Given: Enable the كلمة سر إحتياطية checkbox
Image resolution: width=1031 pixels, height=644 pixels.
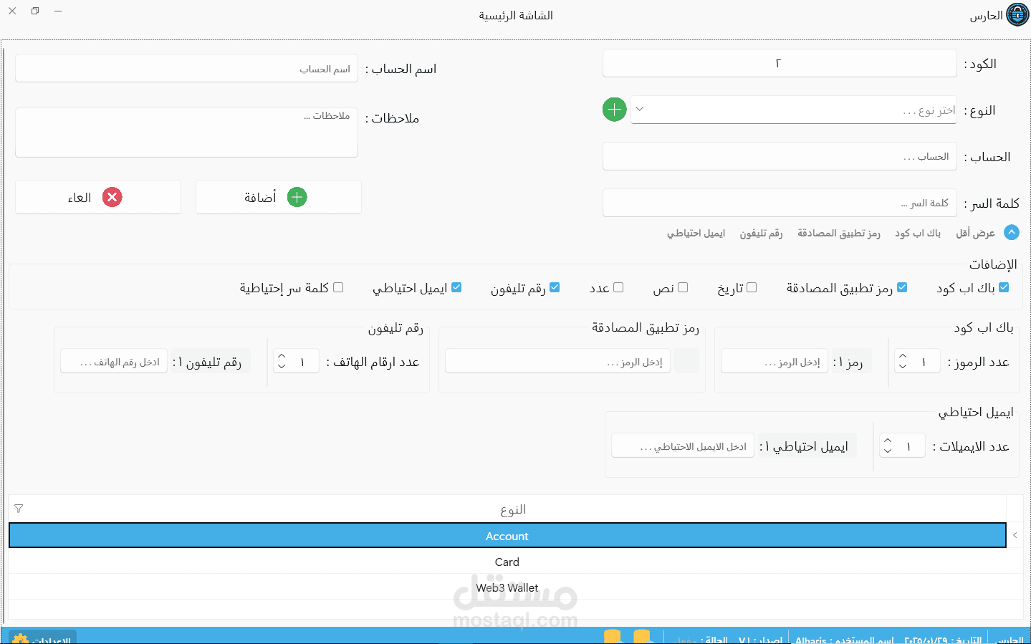Looking at the screenshot, I should pyautogui.click(x=338, y=287).
